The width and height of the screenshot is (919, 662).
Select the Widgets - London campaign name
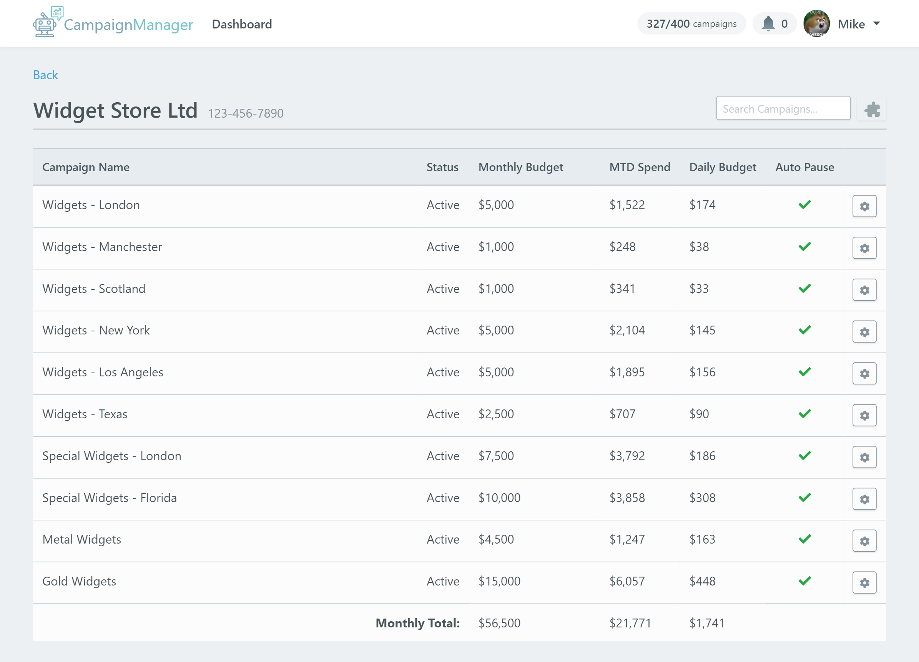pos(91,205)
